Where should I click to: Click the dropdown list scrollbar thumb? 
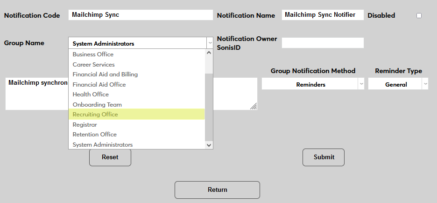click(x=209, y=107)
